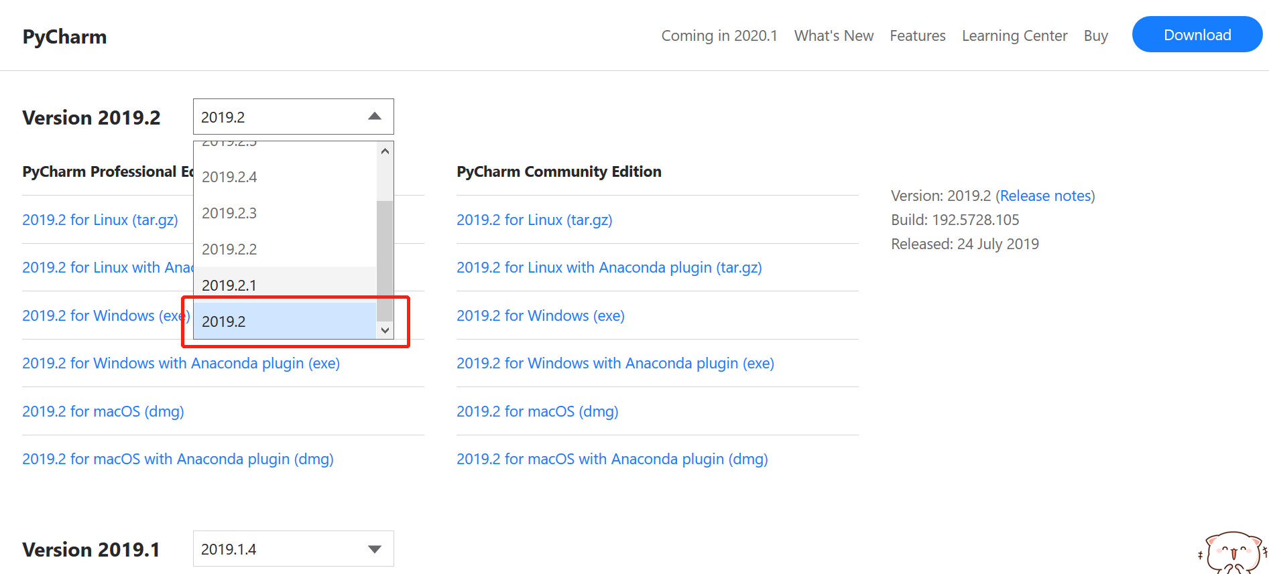Open the Version 2019.1 dropdown showing 2019.1.4

coord(294,549)
